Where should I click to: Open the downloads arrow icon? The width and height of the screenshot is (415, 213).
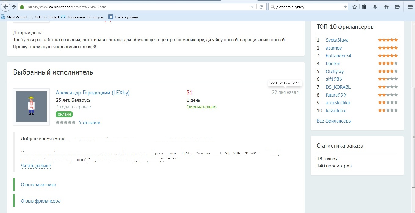(x=375, y=7)
